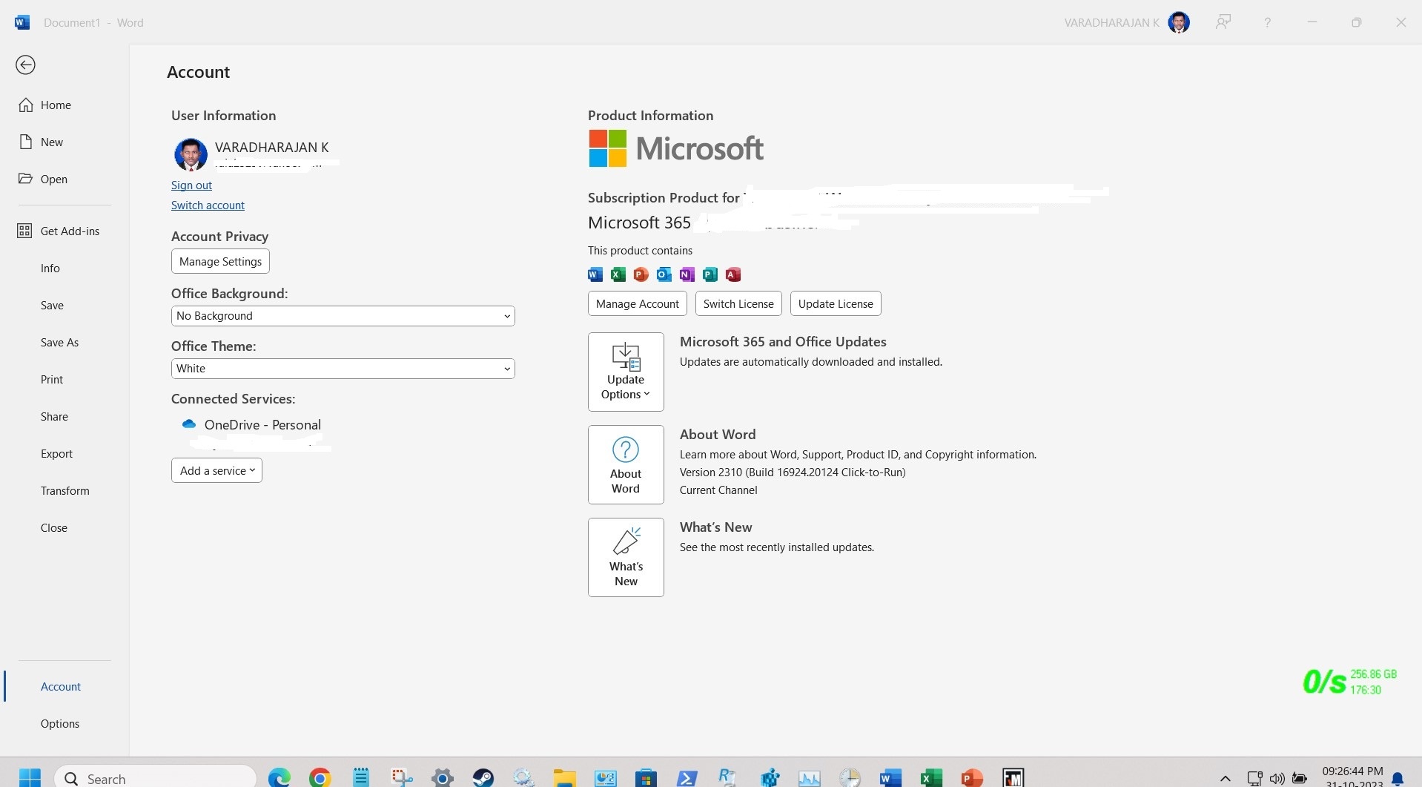The image size is (1422, 787).
Task: Open the Windows Start menu
Action: pos(30,778)
